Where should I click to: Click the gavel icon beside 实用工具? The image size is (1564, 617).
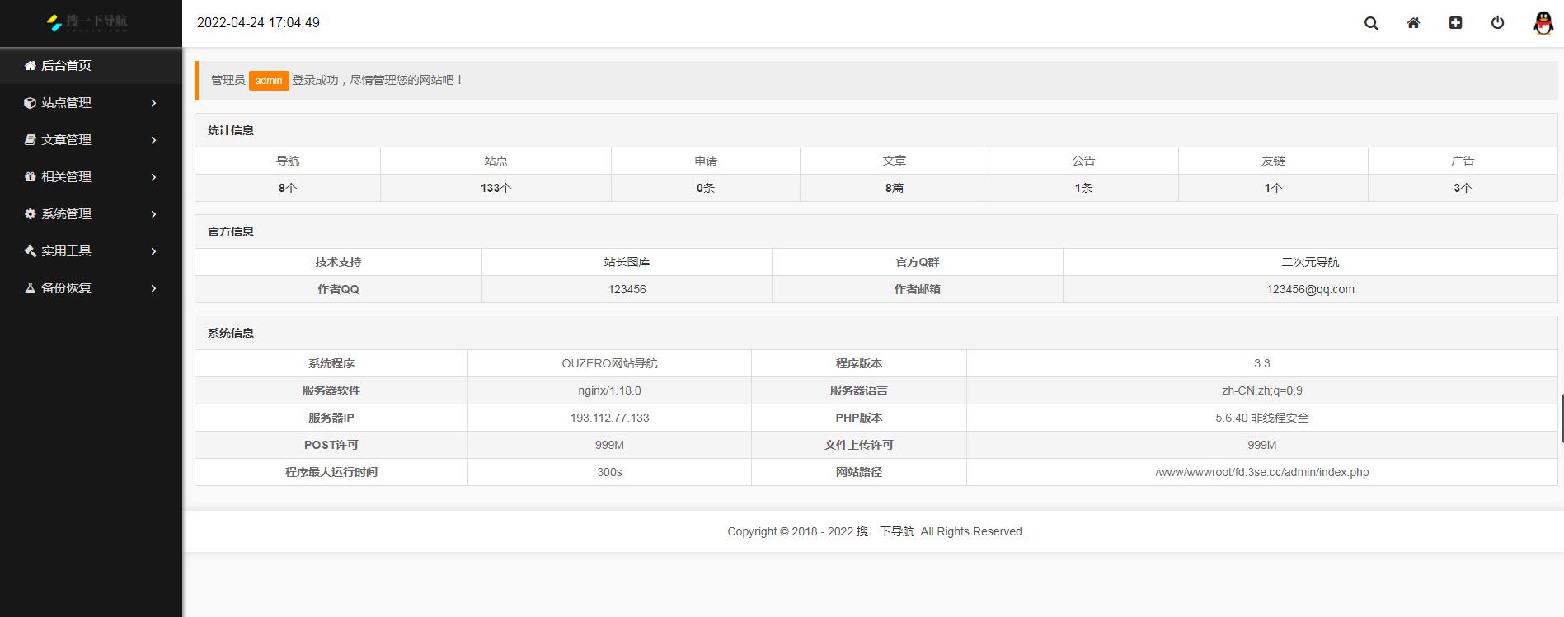[31, 251]
